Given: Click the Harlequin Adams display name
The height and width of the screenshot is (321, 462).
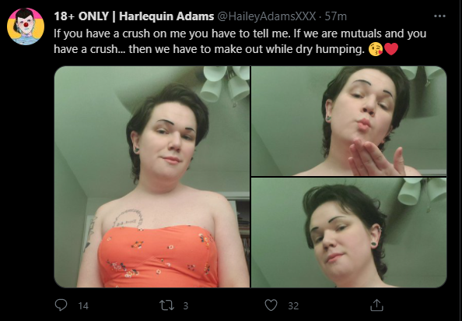Looking at the screenshot, I should (166, 16).
